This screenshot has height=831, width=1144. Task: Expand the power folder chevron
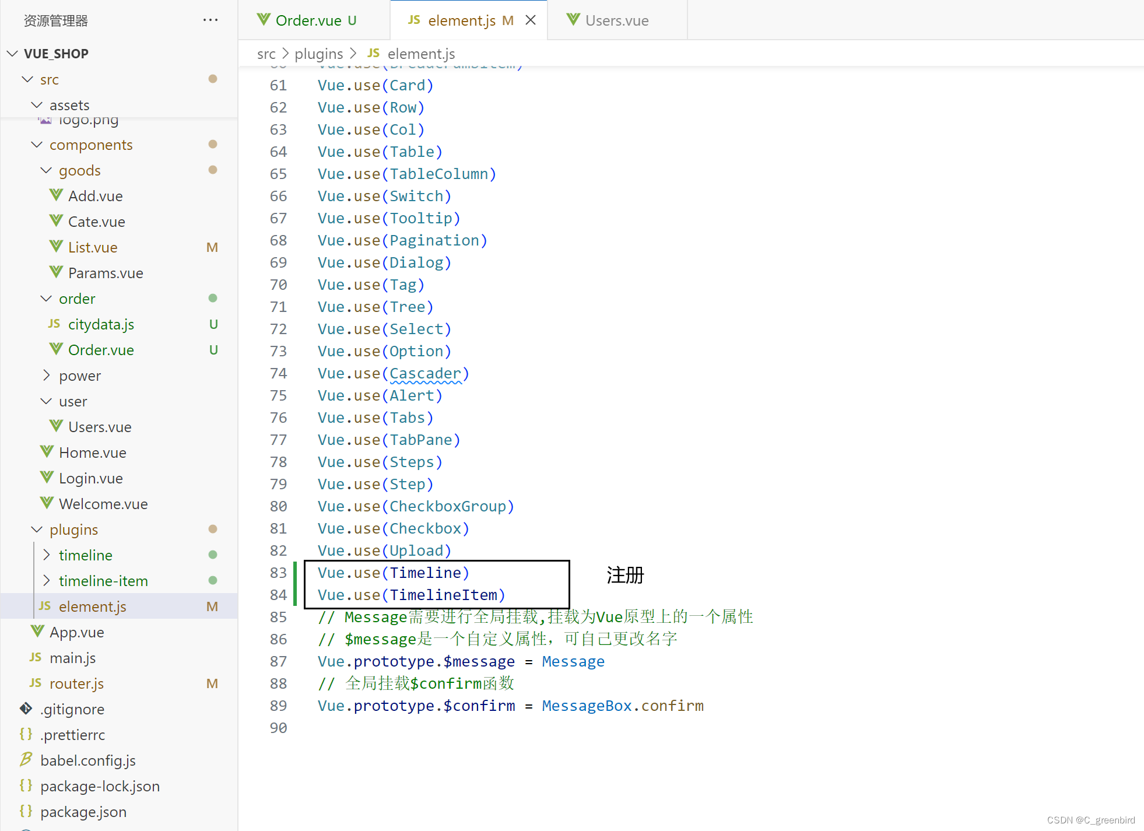[46, 376]
